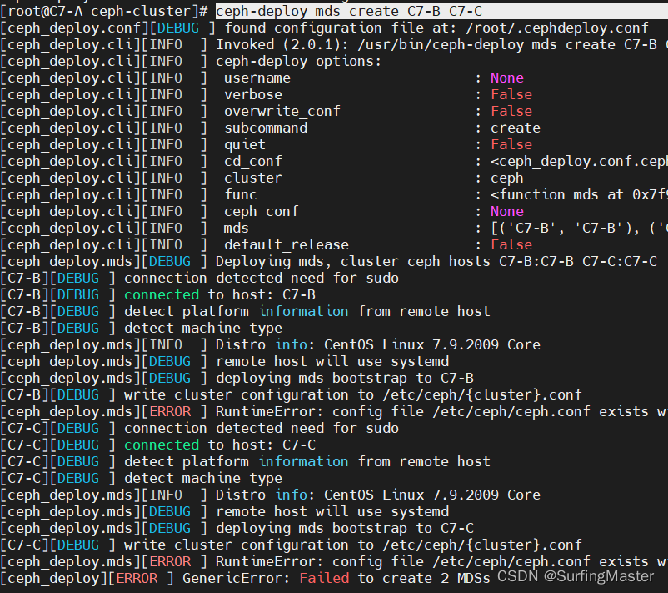668x593 pixels.
Task: Click the green 'connected' word for host C7-B
Action: coord(162,294)
